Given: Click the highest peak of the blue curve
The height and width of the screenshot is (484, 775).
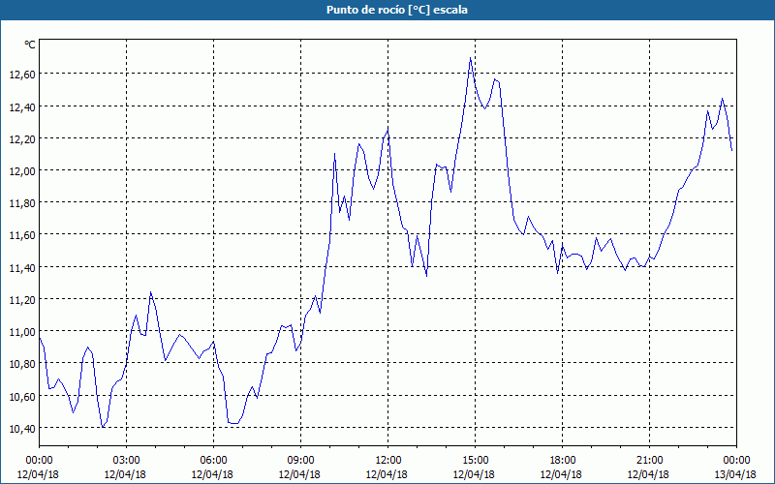Looking at the screenshot, I should pyautogui.click(x=470, y=58).
